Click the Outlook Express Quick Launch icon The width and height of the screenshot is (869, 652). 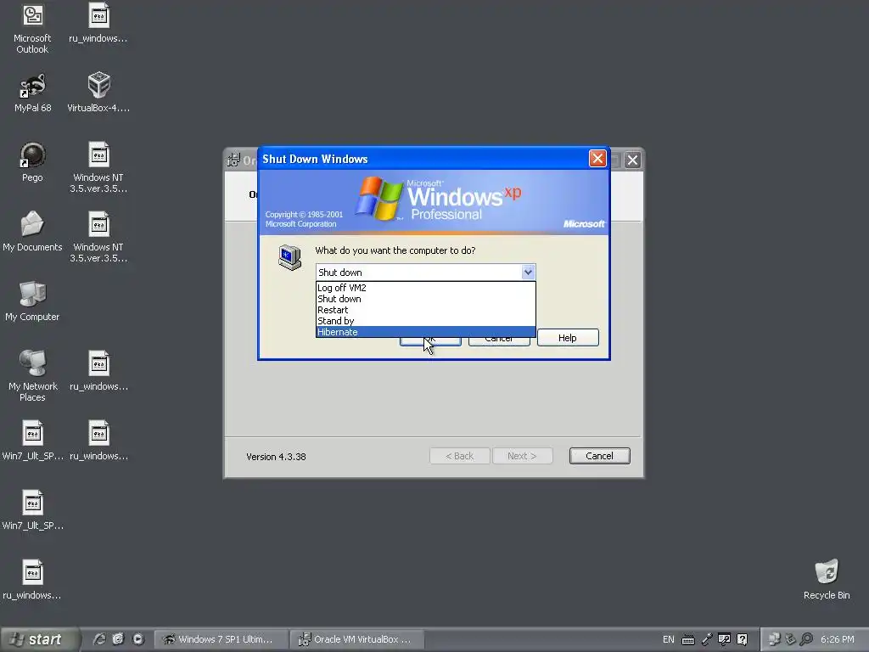click(118, 638)
